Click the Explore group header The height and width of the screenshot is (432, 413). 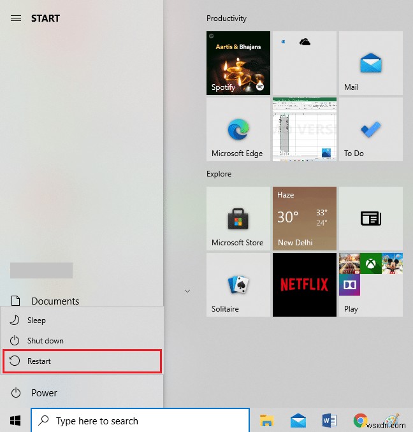[x=219, y=174]
